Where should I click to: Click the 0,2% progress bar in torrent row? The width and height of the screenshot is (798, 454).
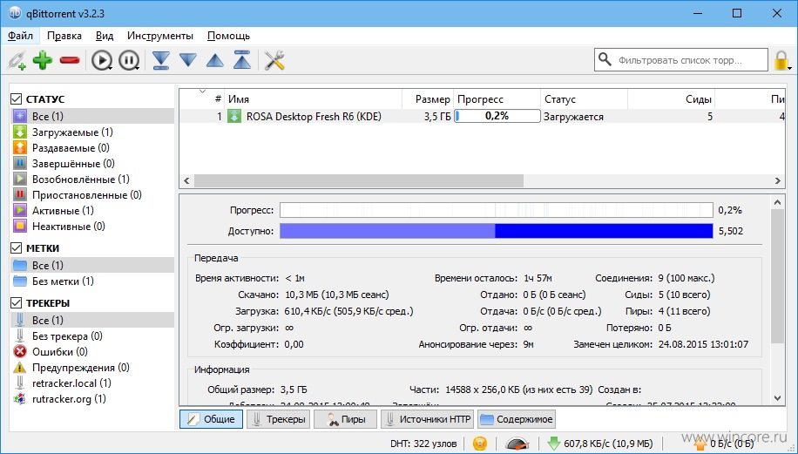click(x=497, y=116)
